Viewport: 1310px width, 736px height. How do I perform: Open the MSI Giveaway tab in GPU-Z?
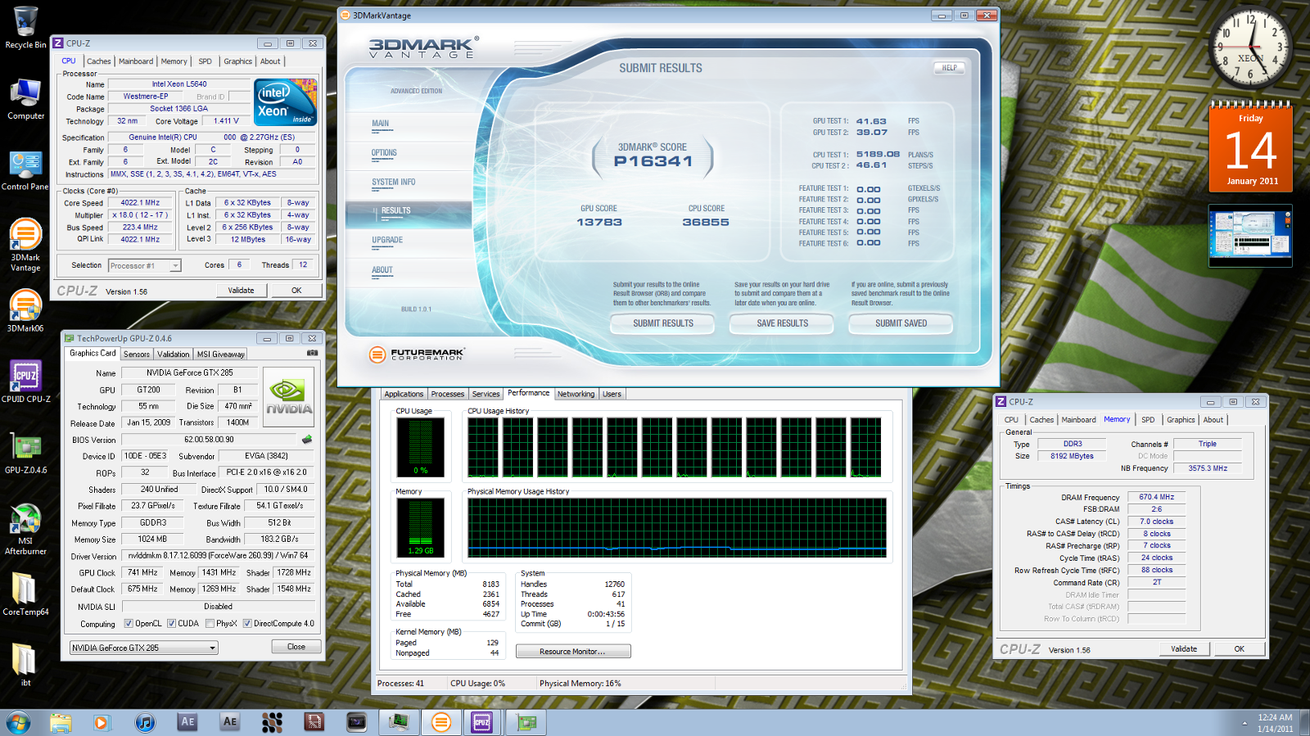pos(220,354)
